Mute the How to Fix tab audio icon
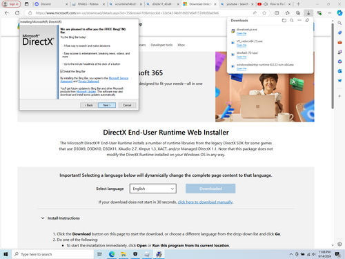 tap(266, 4)
